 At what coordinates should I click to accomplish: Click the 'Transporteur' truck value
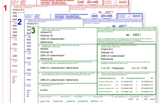tap(118, 68)
